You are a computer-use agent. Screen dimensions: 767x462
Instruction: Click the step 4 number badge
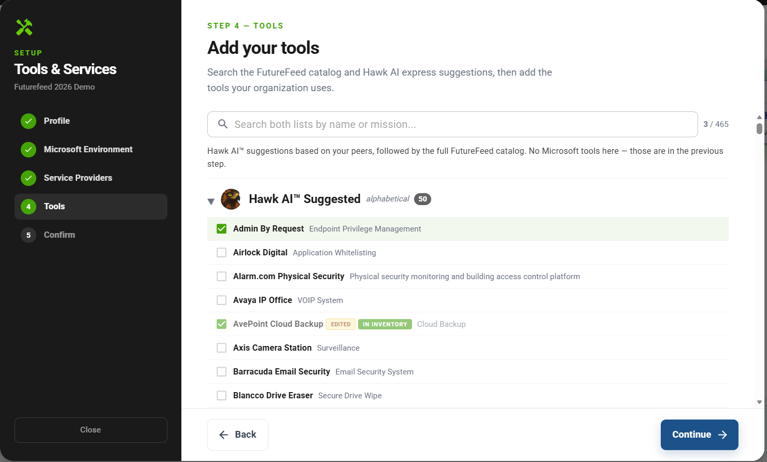pyautogui.click(x=29, y=206)
